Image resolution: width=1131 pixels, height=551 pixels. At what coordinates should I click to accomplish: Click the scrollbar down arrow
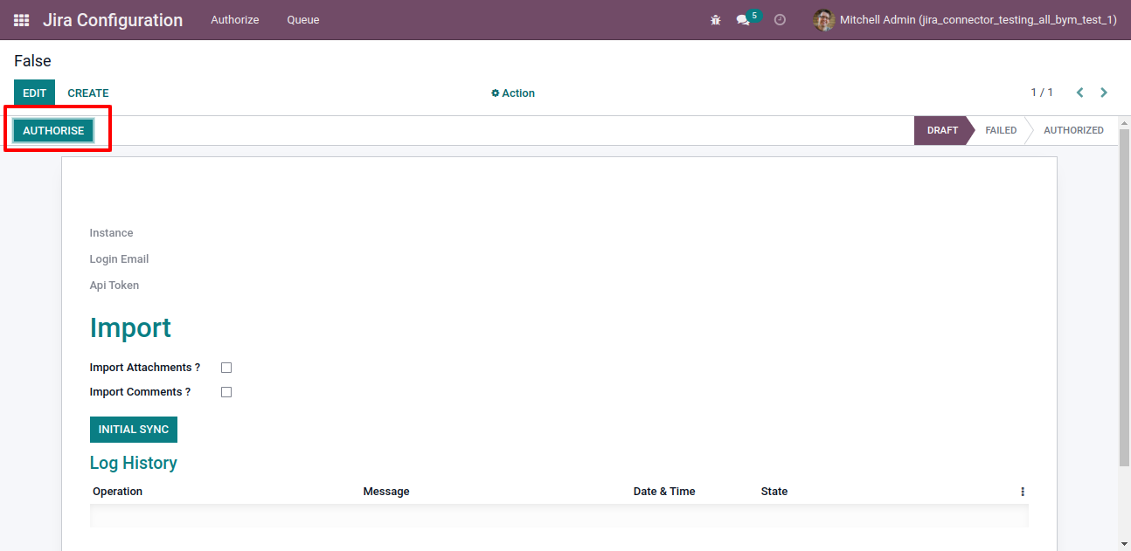coord(1125,544)
